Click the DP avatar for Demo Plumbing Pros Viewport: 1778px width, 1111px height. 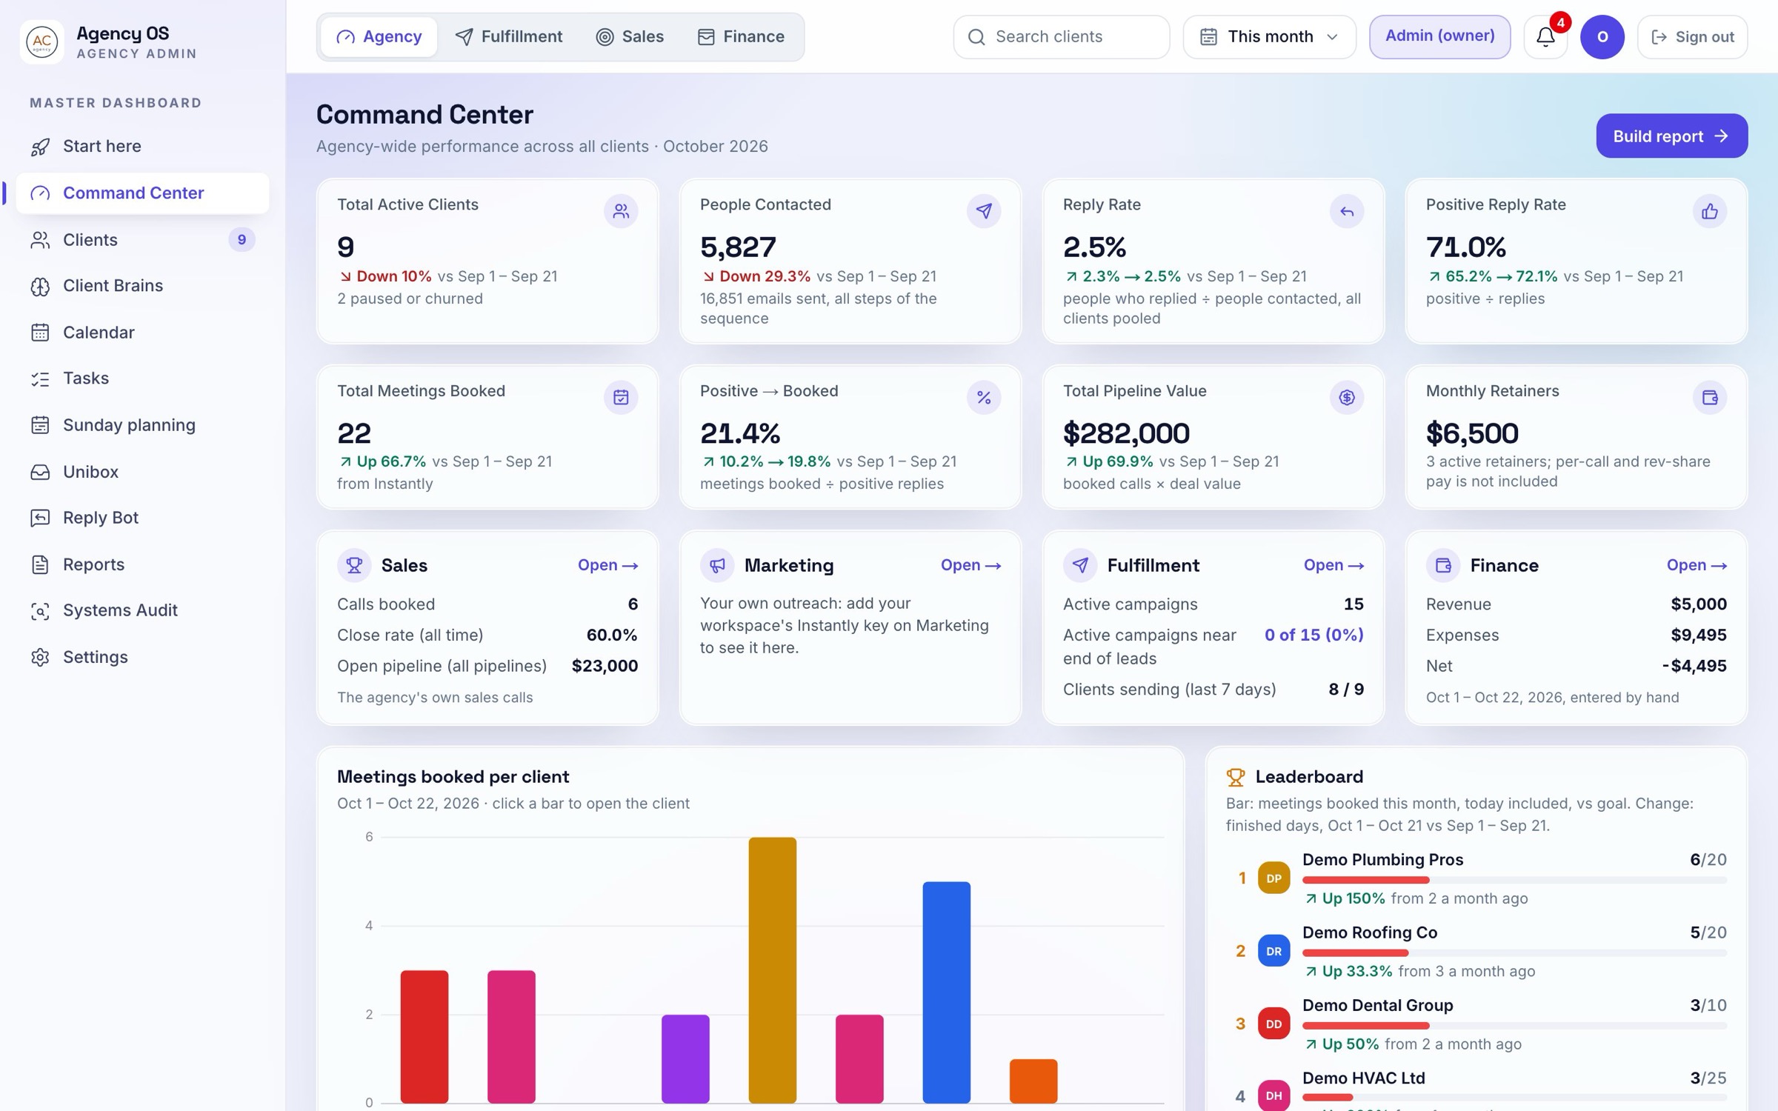(1273, 878)
